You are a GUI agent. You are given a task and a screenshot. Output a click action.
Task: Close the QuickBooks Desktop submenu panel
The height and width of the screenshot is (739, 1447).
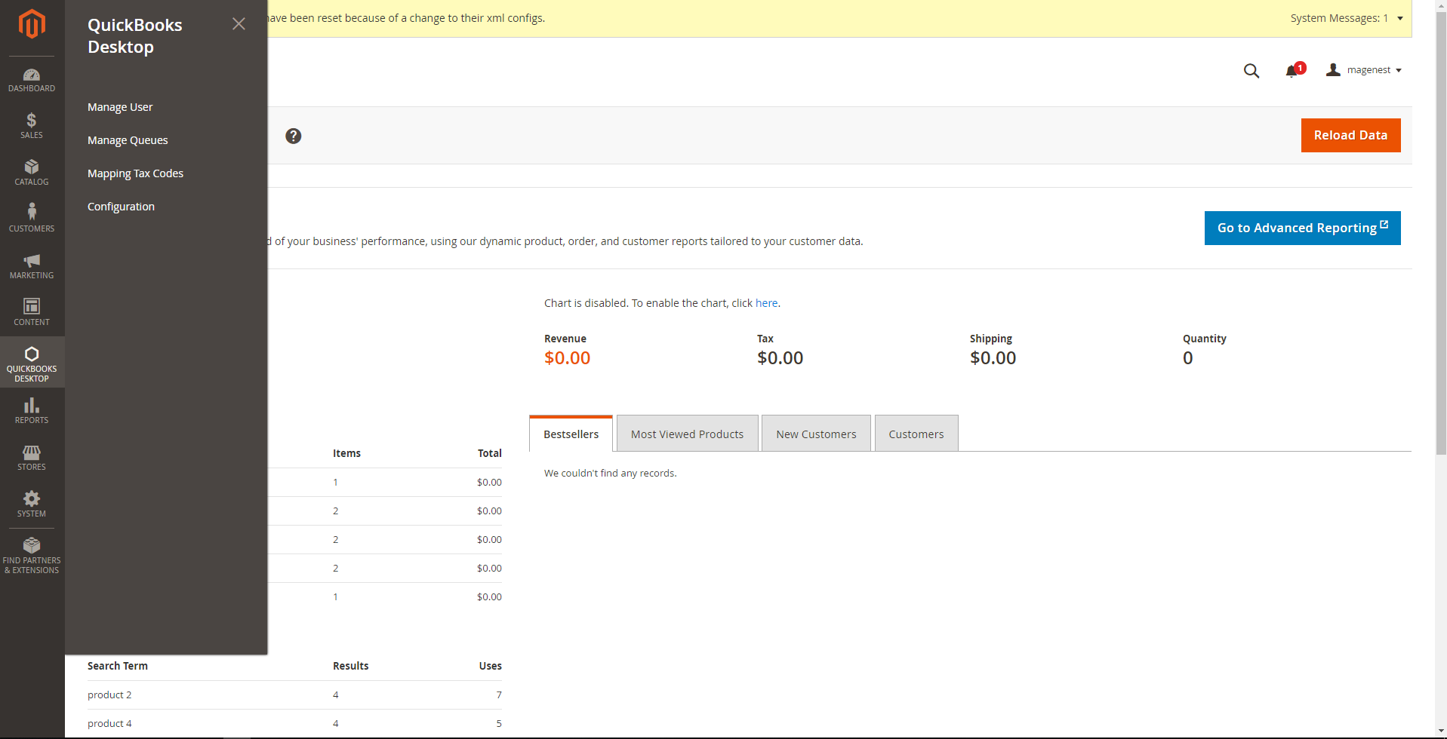(239, 24)
